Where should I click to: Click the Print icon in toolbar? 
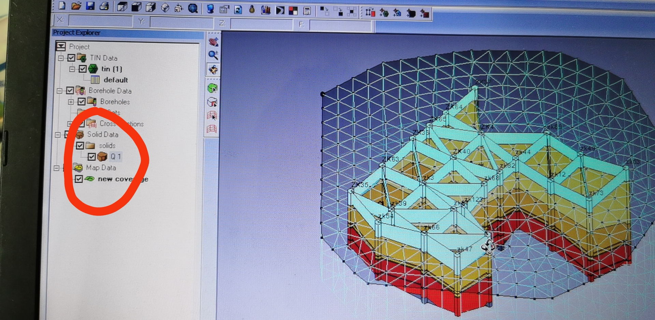[104, 6]
